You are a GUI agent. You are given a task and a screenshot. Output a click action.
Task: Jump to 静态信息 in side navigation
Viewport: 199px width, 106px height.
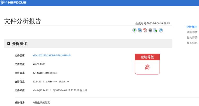tap(192, 43)
